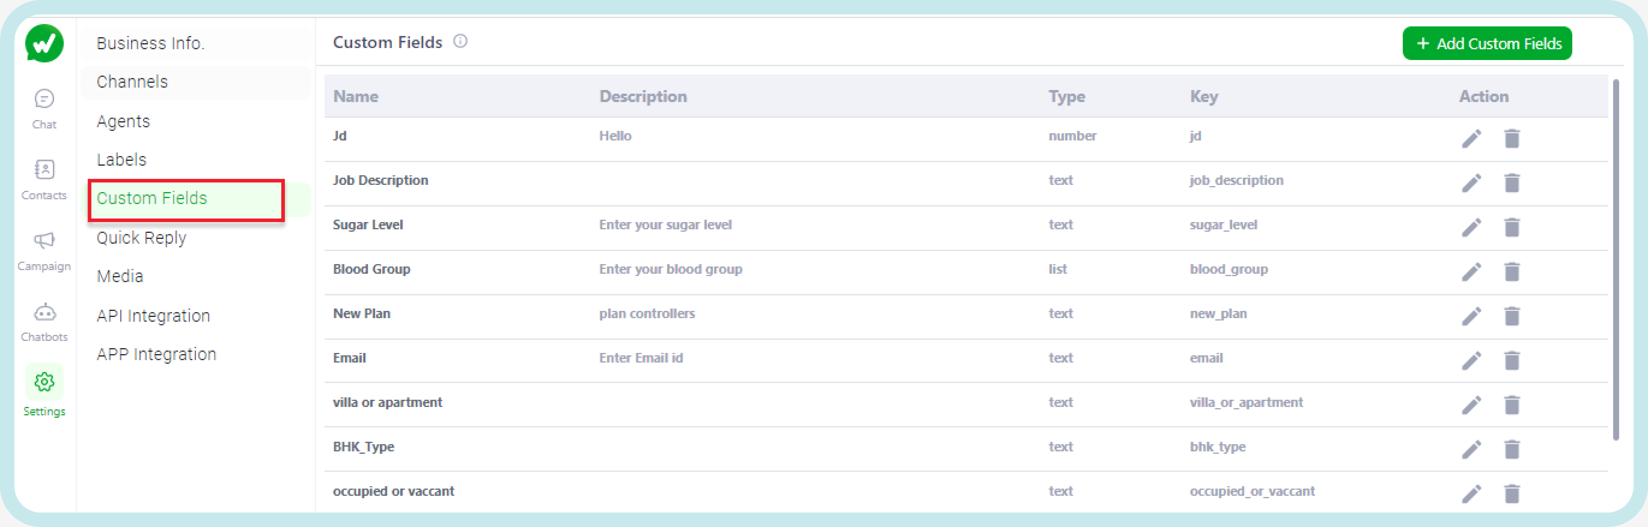
Task: Select the 'number' type cell
Action: [x=1072, y=136]
